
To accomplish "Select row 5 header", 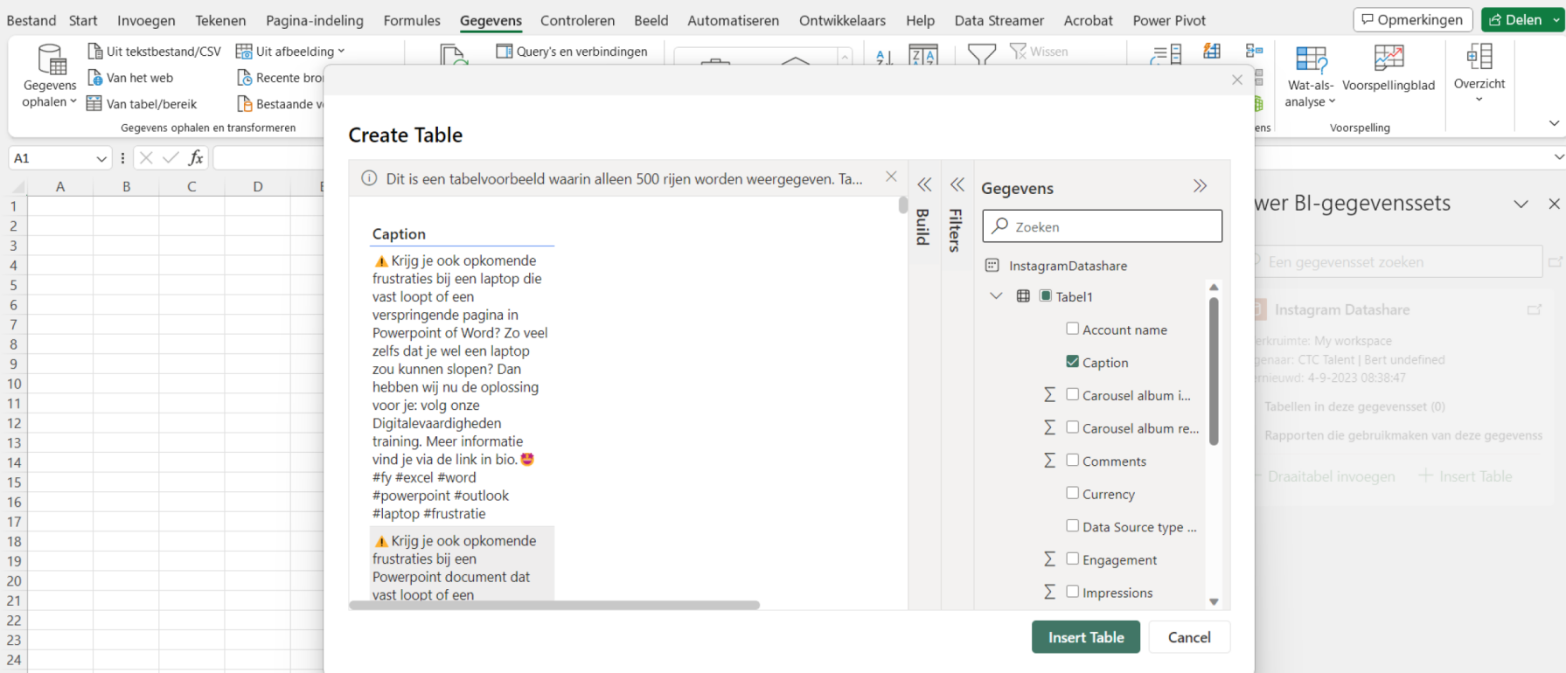I will (x=14, y=285).
